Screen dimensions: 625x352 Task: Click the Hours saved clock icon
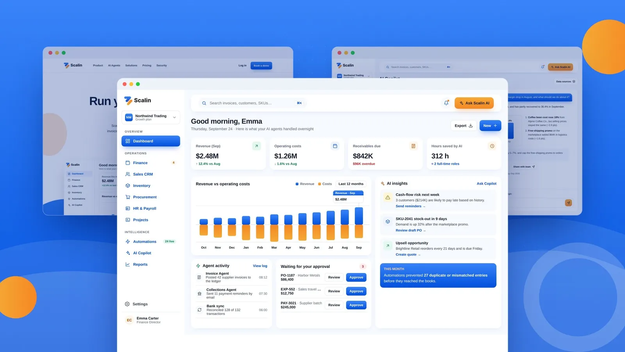click(x=492, y=146)
